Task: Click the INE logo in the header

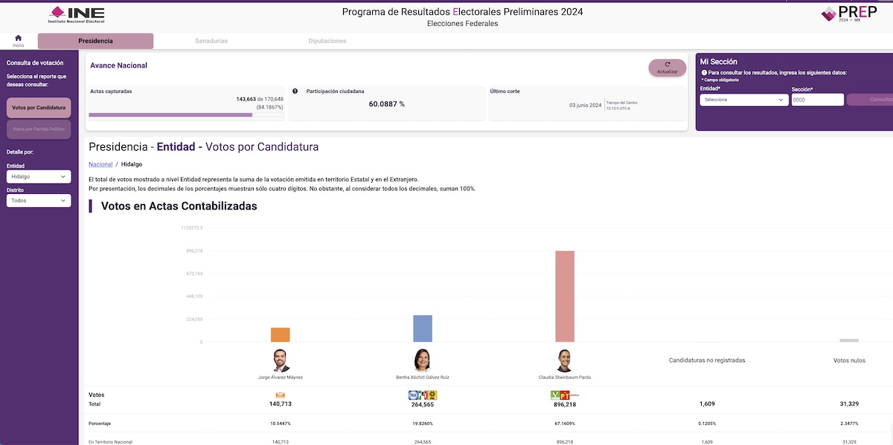Action: 77,14
